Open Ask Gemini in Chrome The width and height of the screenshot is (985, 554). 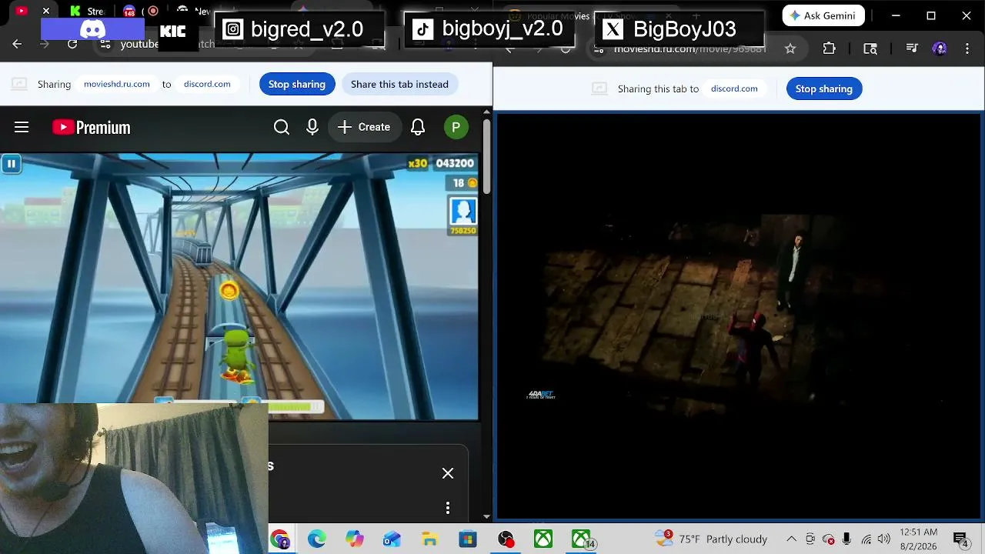pos(823,15)
